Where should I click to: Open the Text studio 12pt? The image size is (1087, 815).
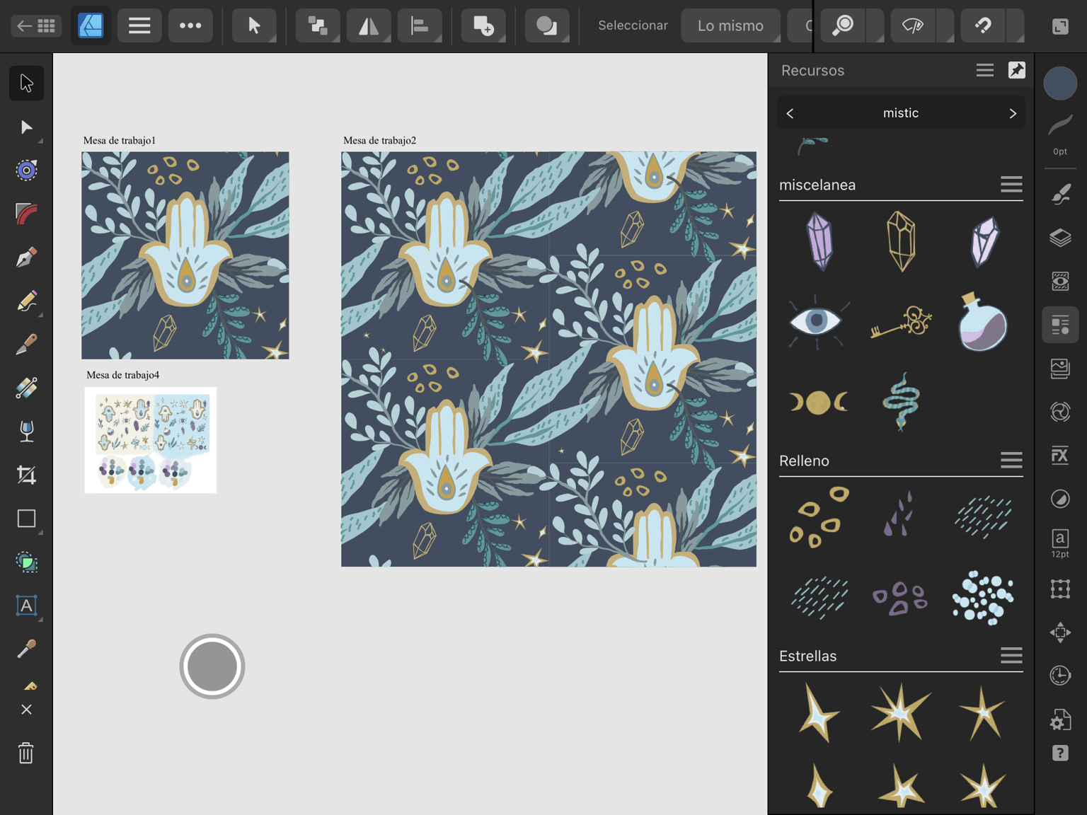[1060, 543]
